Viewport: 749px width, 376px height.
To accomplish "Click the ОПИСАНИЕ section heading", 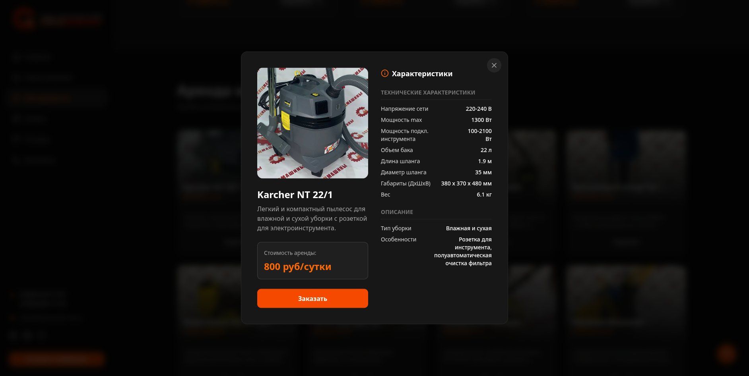I will pos(397,212).
